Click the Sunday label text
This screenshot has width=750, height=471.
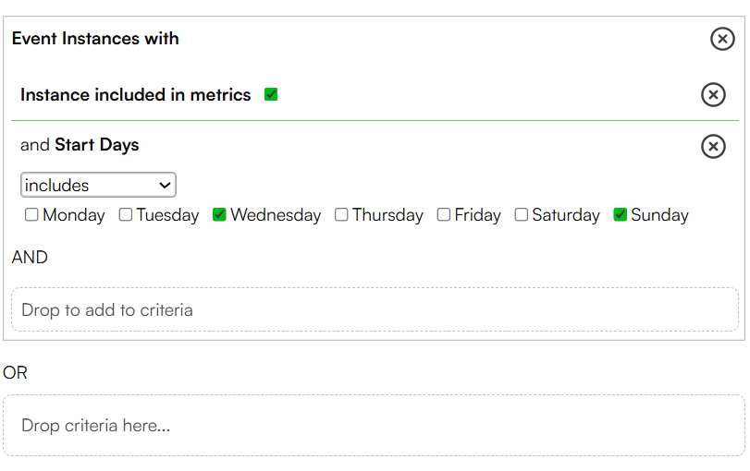659,215
